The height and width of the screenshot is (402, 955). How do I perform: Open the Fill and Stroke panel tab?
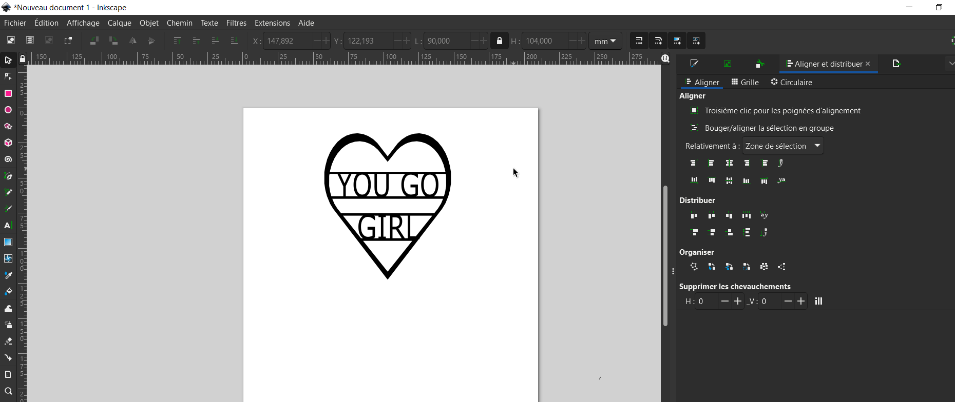[x=694, y=64]
